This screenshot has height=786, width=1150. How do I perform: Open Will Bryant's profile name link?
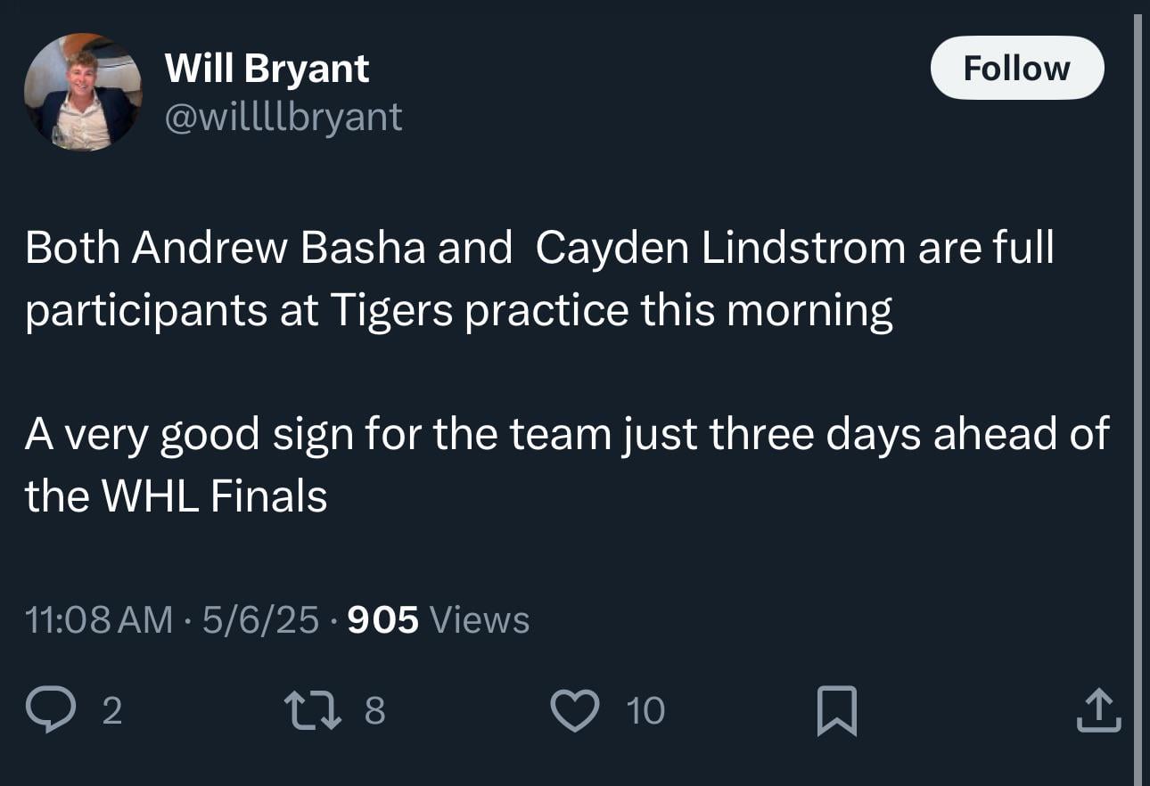coord(267,67)
